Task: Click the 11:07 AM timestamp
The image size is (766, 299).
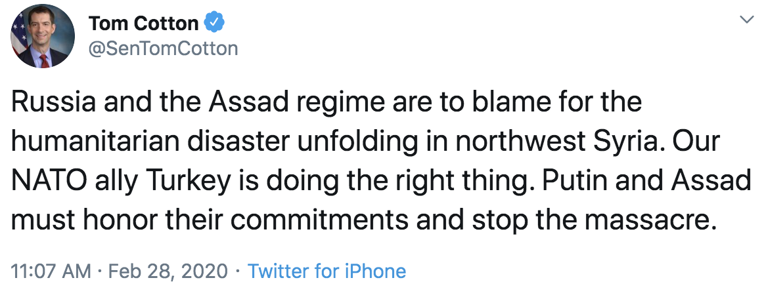Action: click(x=50, y=271)
